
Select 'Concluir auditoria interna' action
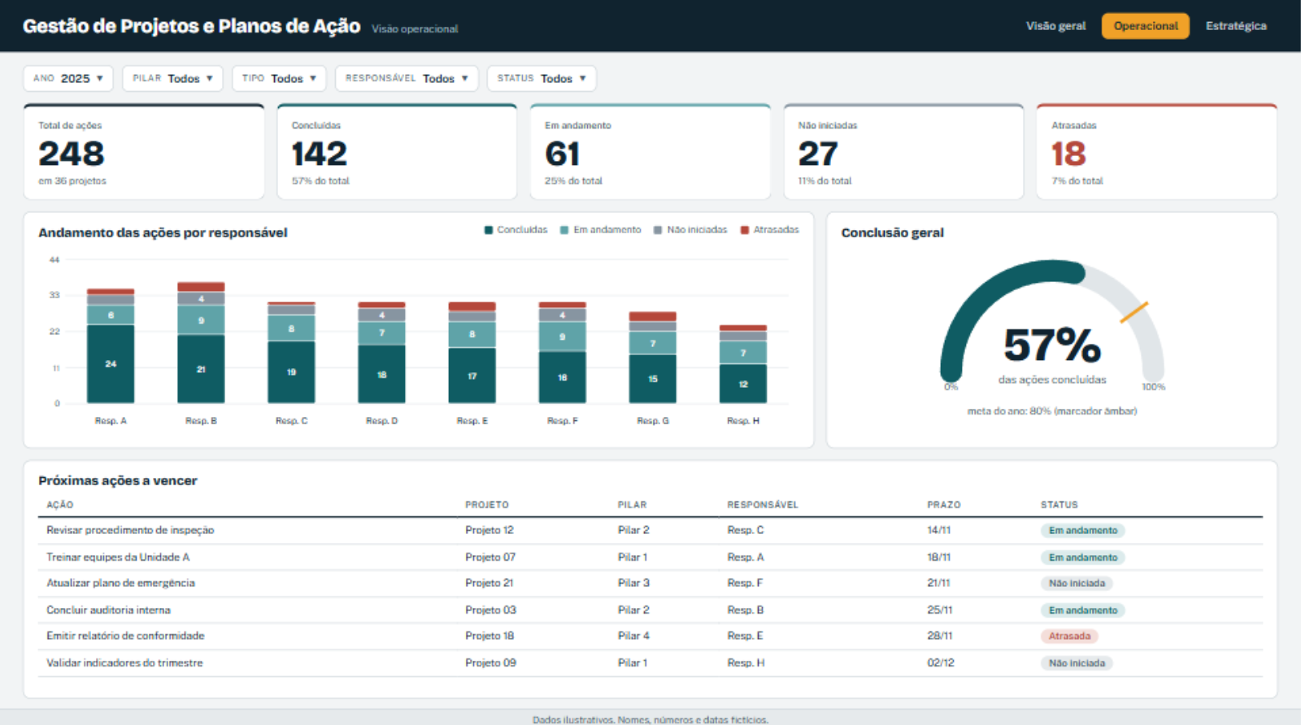(108, 610)
